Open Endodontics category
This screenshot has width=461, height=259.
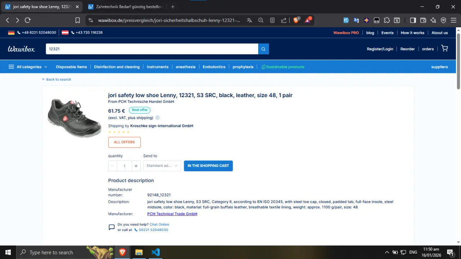tap(214, 67)
